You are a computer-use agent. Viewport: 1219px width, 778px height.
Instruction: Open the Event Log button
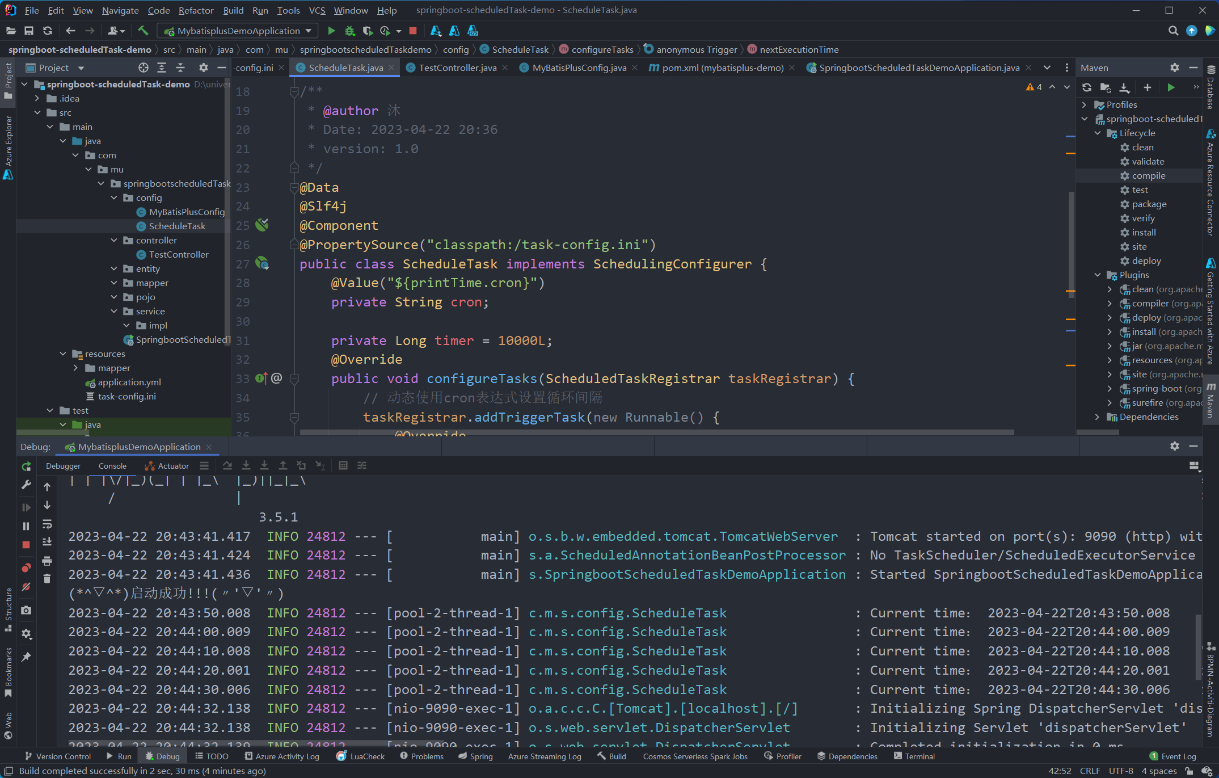coord(1172,756)
